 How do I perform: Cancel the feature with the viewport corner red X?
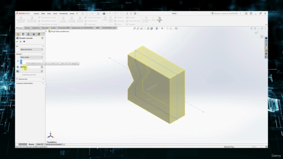click(262, 37)
